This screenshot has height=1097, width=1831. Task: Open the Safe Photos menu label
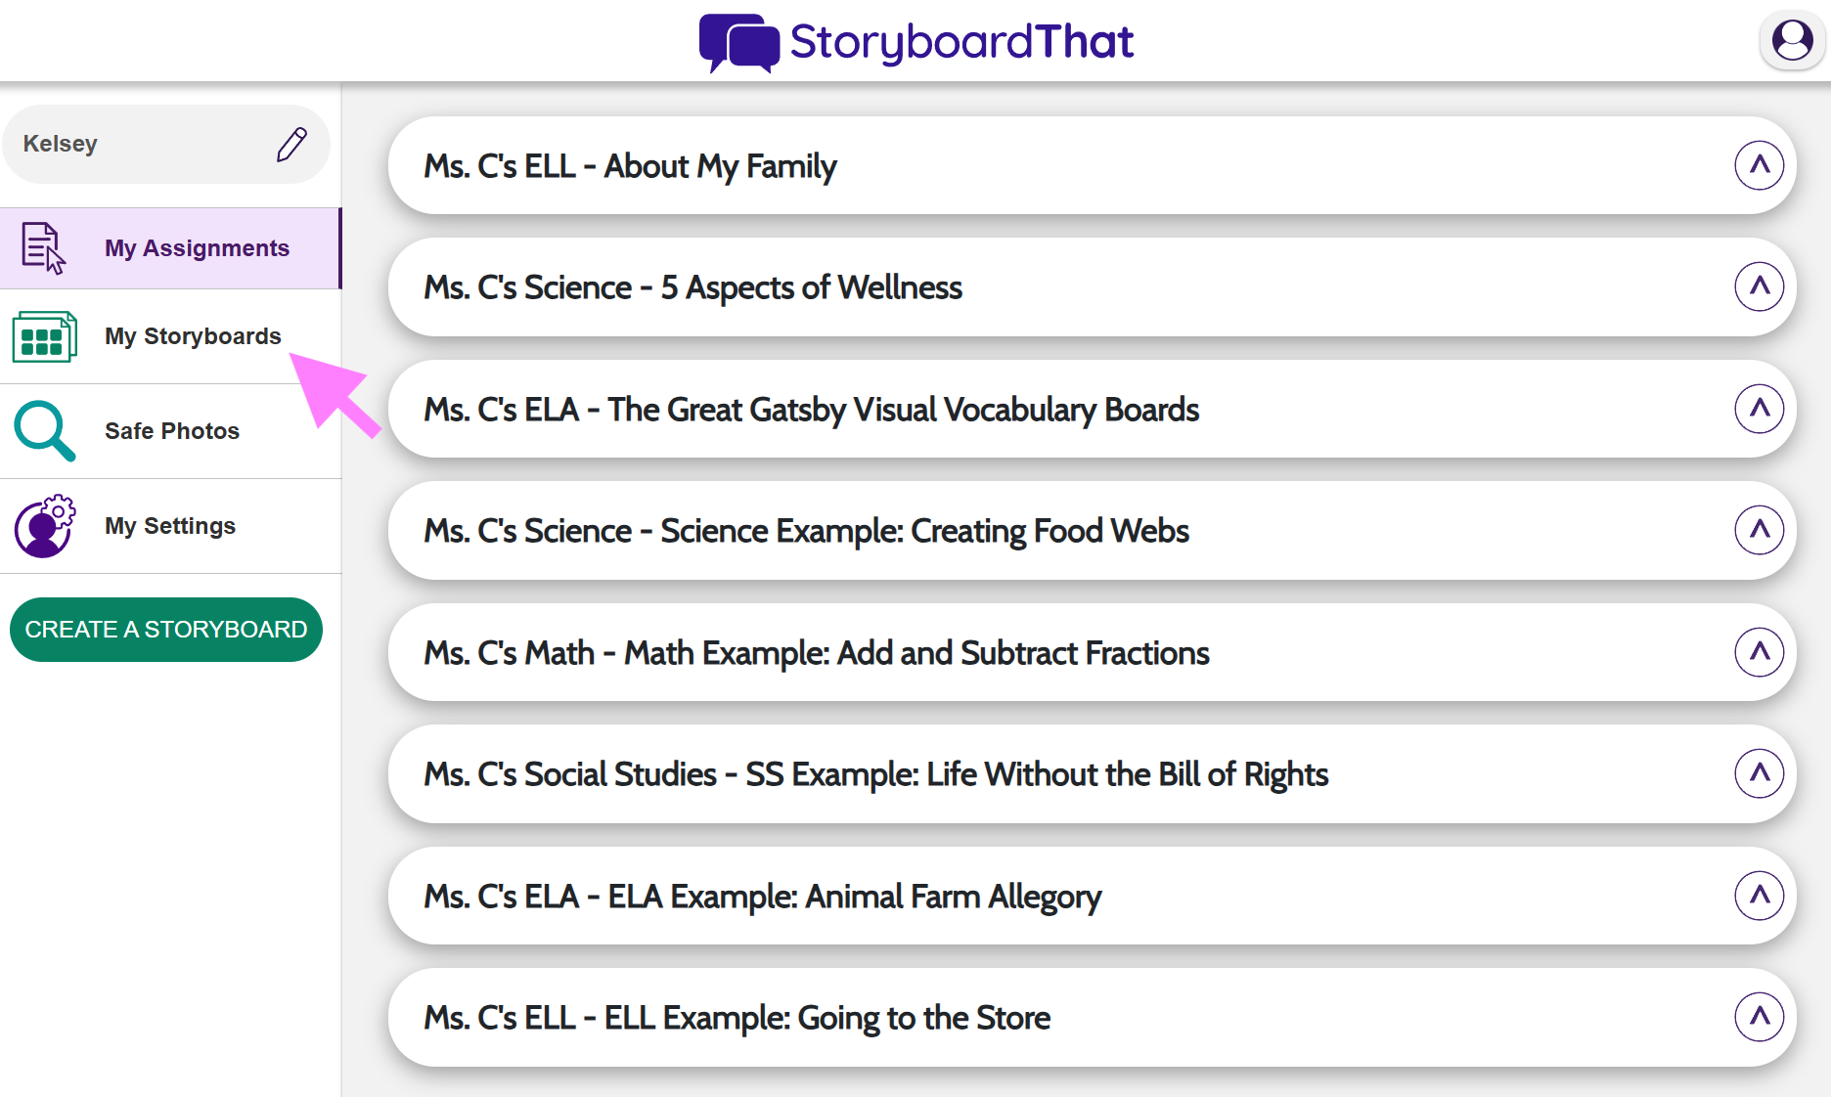tap(172, 431)
